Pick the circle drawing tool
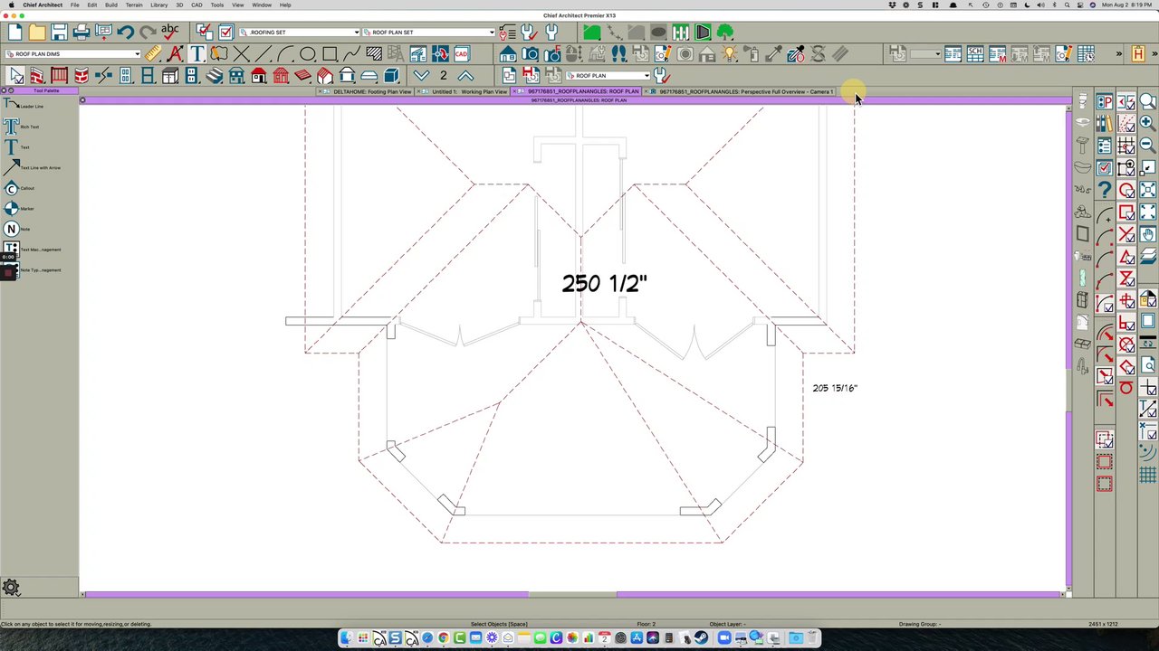1159x651 pixels. tap(308, 54)
